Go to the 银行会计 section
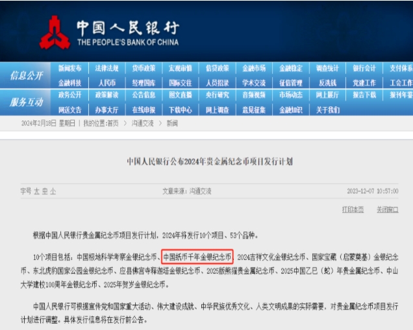 pyautogui.click(x=364, y=68)
